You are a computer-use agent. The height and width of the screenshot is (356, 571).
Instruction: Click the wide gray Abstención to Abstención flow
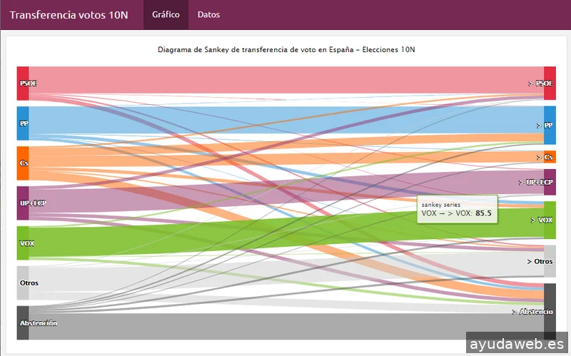(x=285, y=327)
